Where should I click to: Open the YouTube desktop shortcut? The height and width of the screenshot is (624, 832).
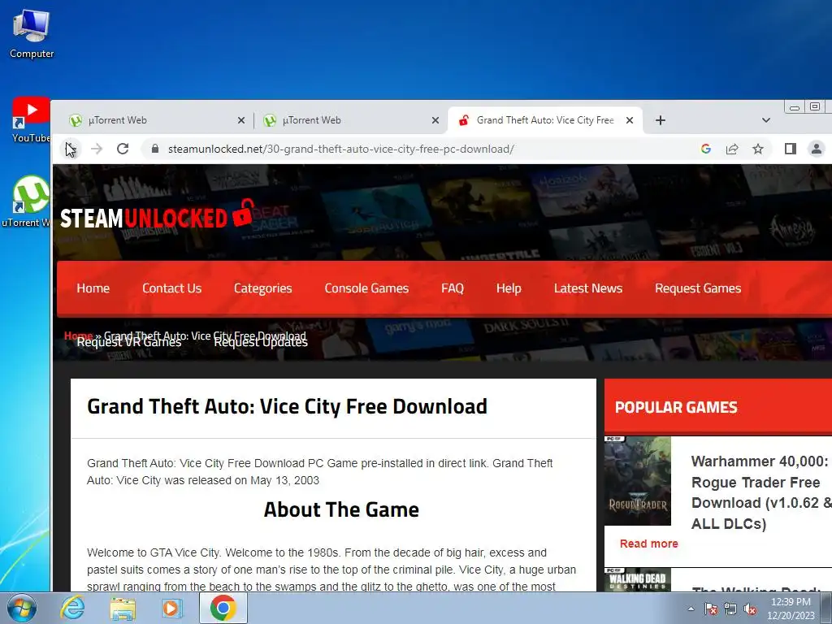click(32, 120)
